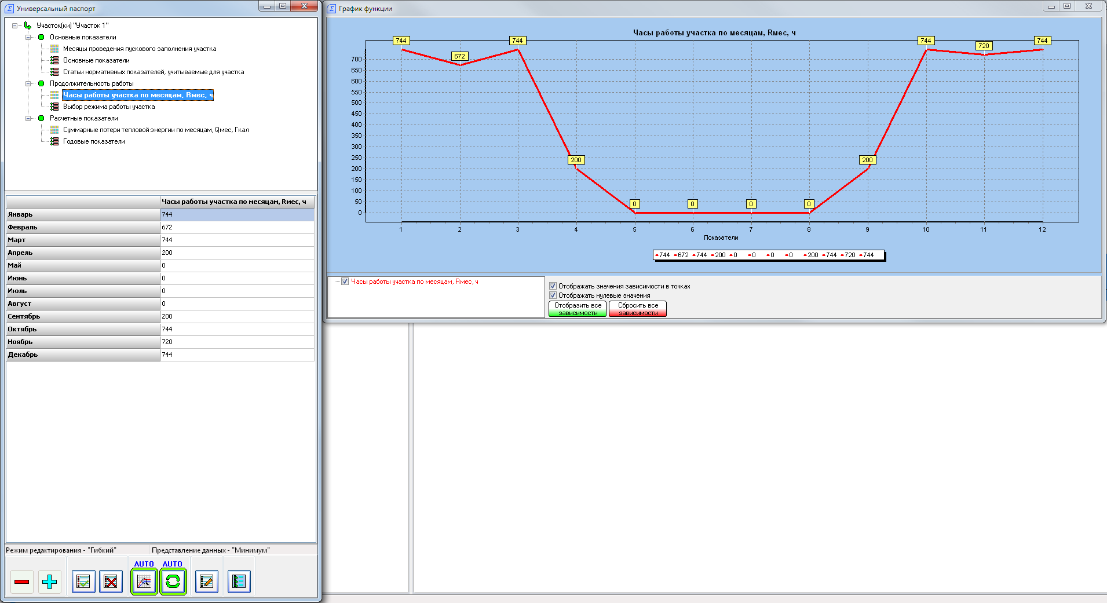Click grid icon next to Месяцы проведения пускового заполнения
Screen dimensions: 1107x603
[x=54, y=49]
